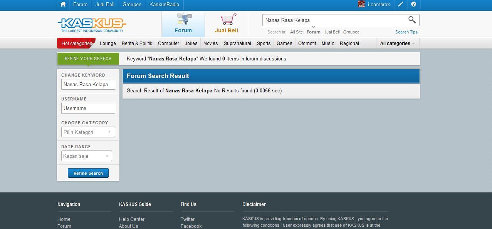Open the Computer category

click(168, 43)
